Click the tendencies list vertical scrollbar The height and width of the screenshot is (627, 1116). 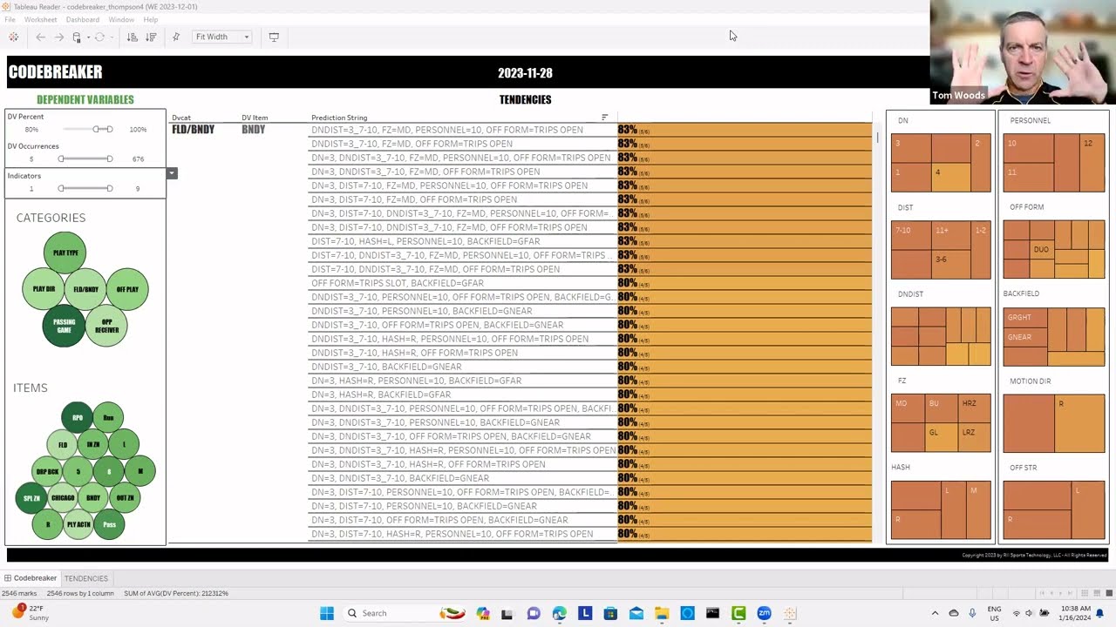point(877,138)
